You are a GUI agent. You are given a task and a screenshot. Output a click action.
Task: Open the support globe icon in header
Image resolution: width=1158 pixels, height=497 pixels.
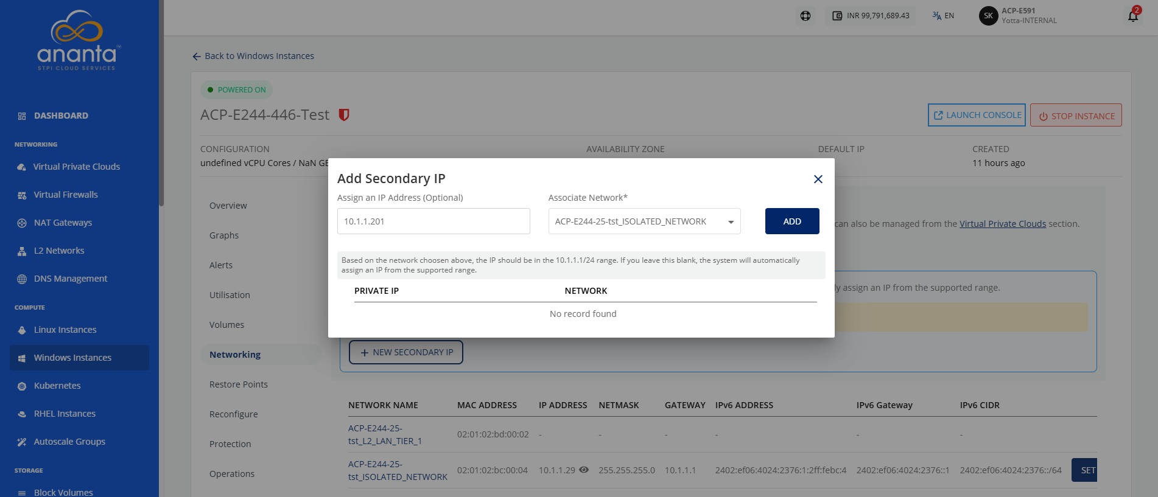(x=805, y=16)
